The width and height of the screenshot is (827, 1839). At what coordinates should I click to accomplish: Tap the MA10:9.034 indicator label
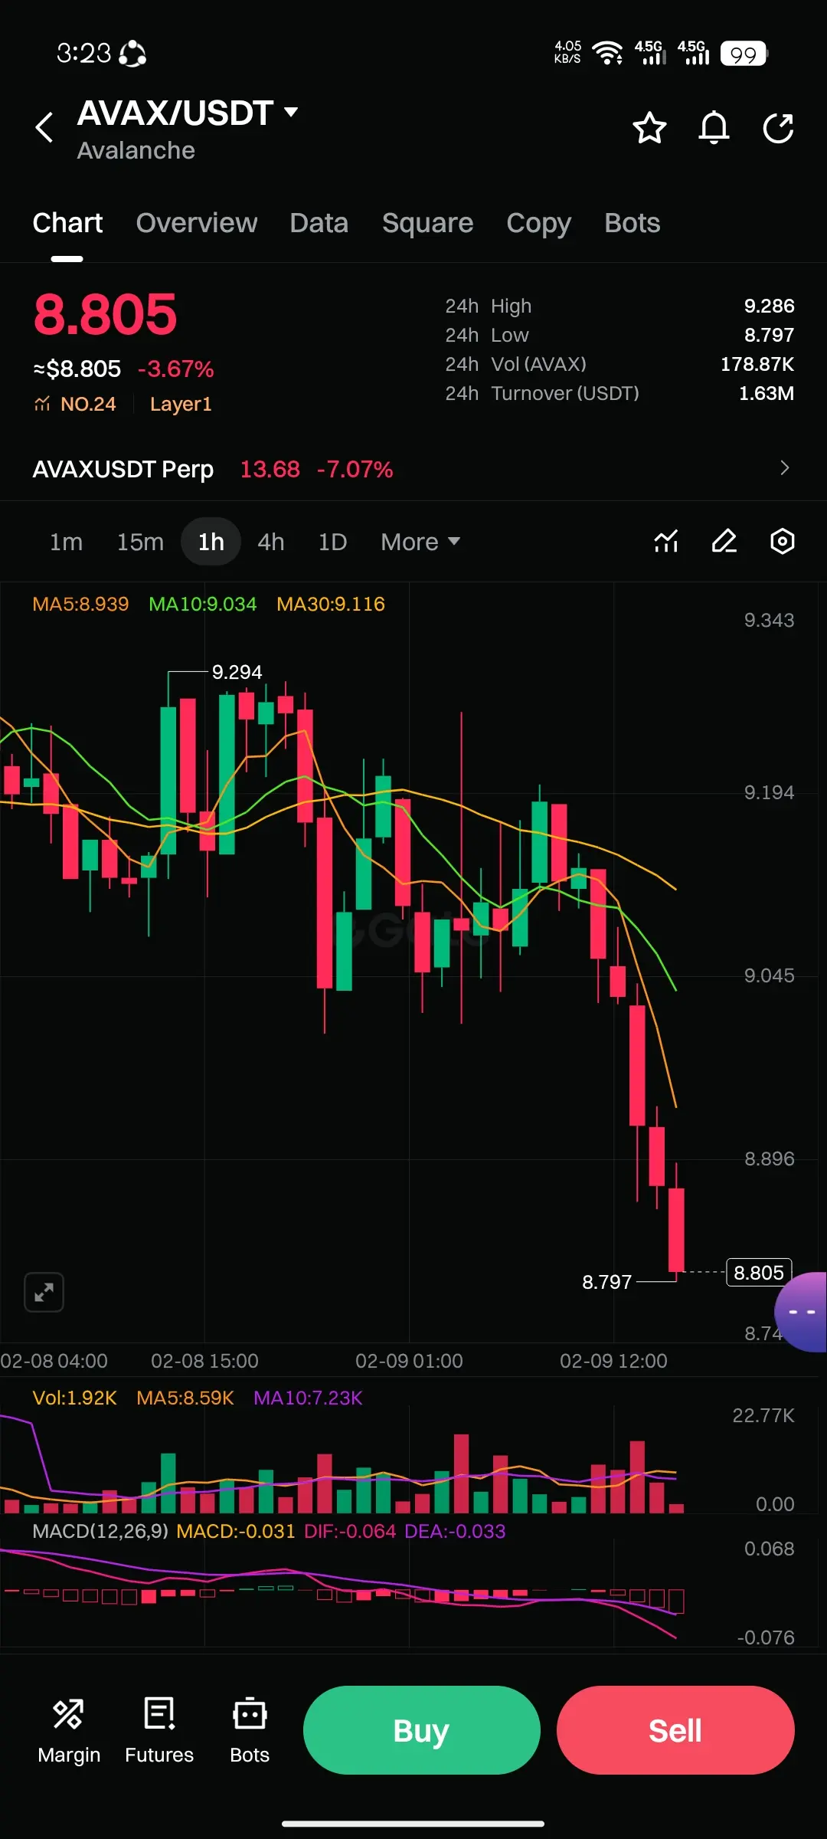point(203,604)
